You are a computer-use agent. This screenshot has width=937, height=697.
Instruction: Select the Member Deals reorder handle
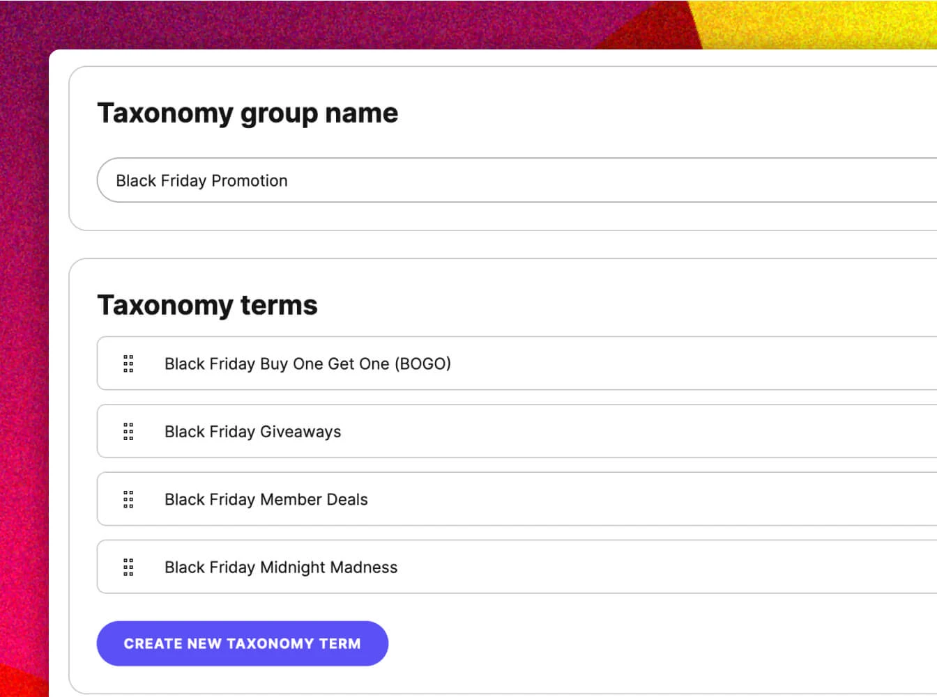tap(128, 499)
